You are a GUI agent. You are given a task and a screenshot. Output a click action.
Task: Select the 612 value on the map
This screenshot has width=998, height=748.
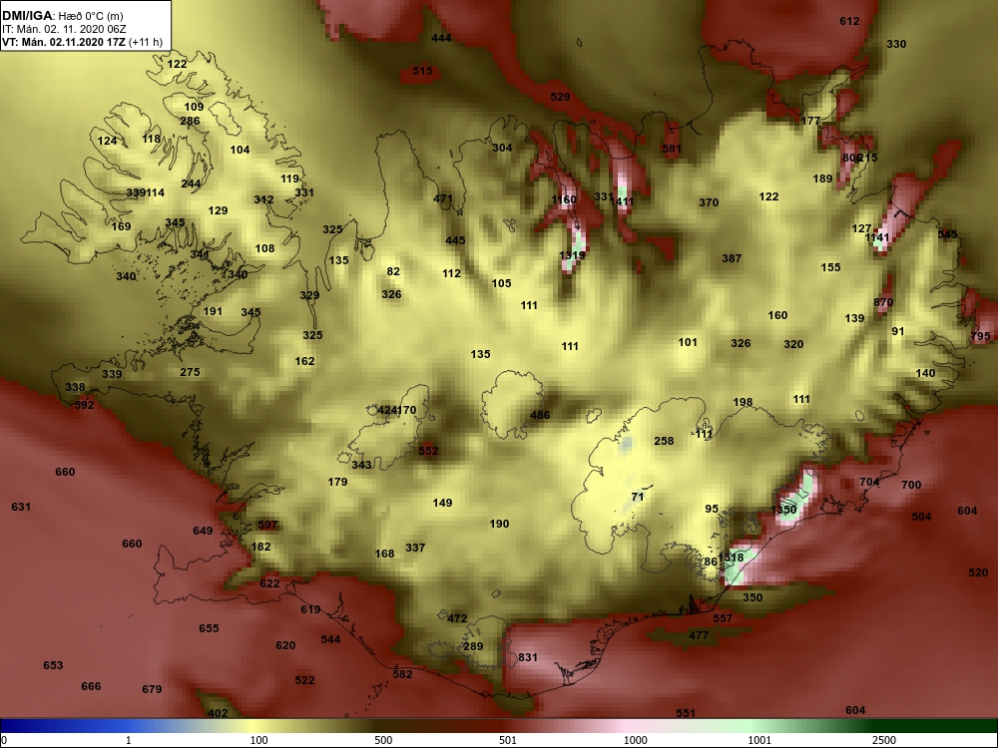[849, 21]
